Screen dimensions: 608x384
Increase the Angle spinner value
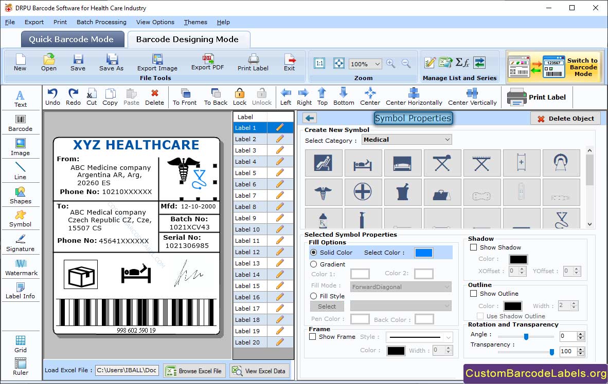[580, 334]
